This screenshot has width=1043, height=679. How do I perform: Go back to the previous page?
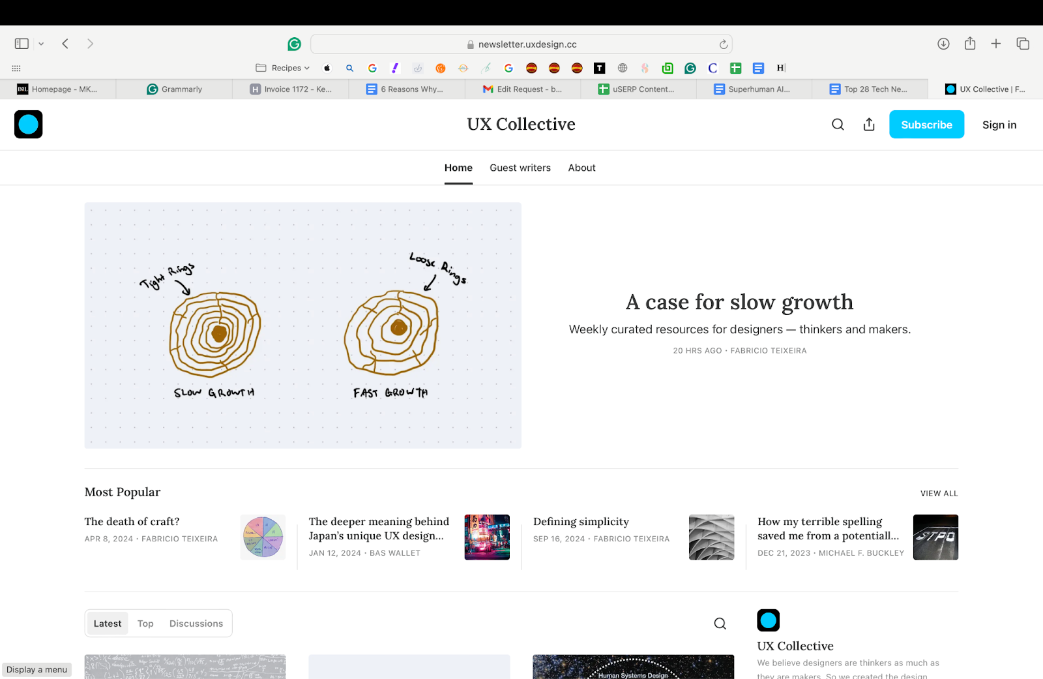pos(65,44)
